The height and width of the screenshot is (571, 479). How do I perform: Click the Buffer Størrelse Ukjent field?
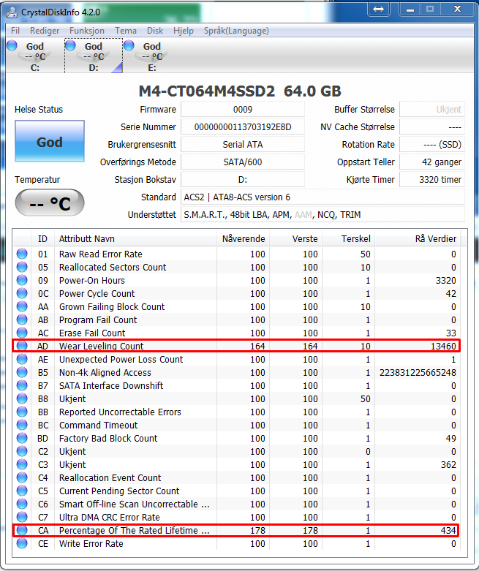click(432, 109)
